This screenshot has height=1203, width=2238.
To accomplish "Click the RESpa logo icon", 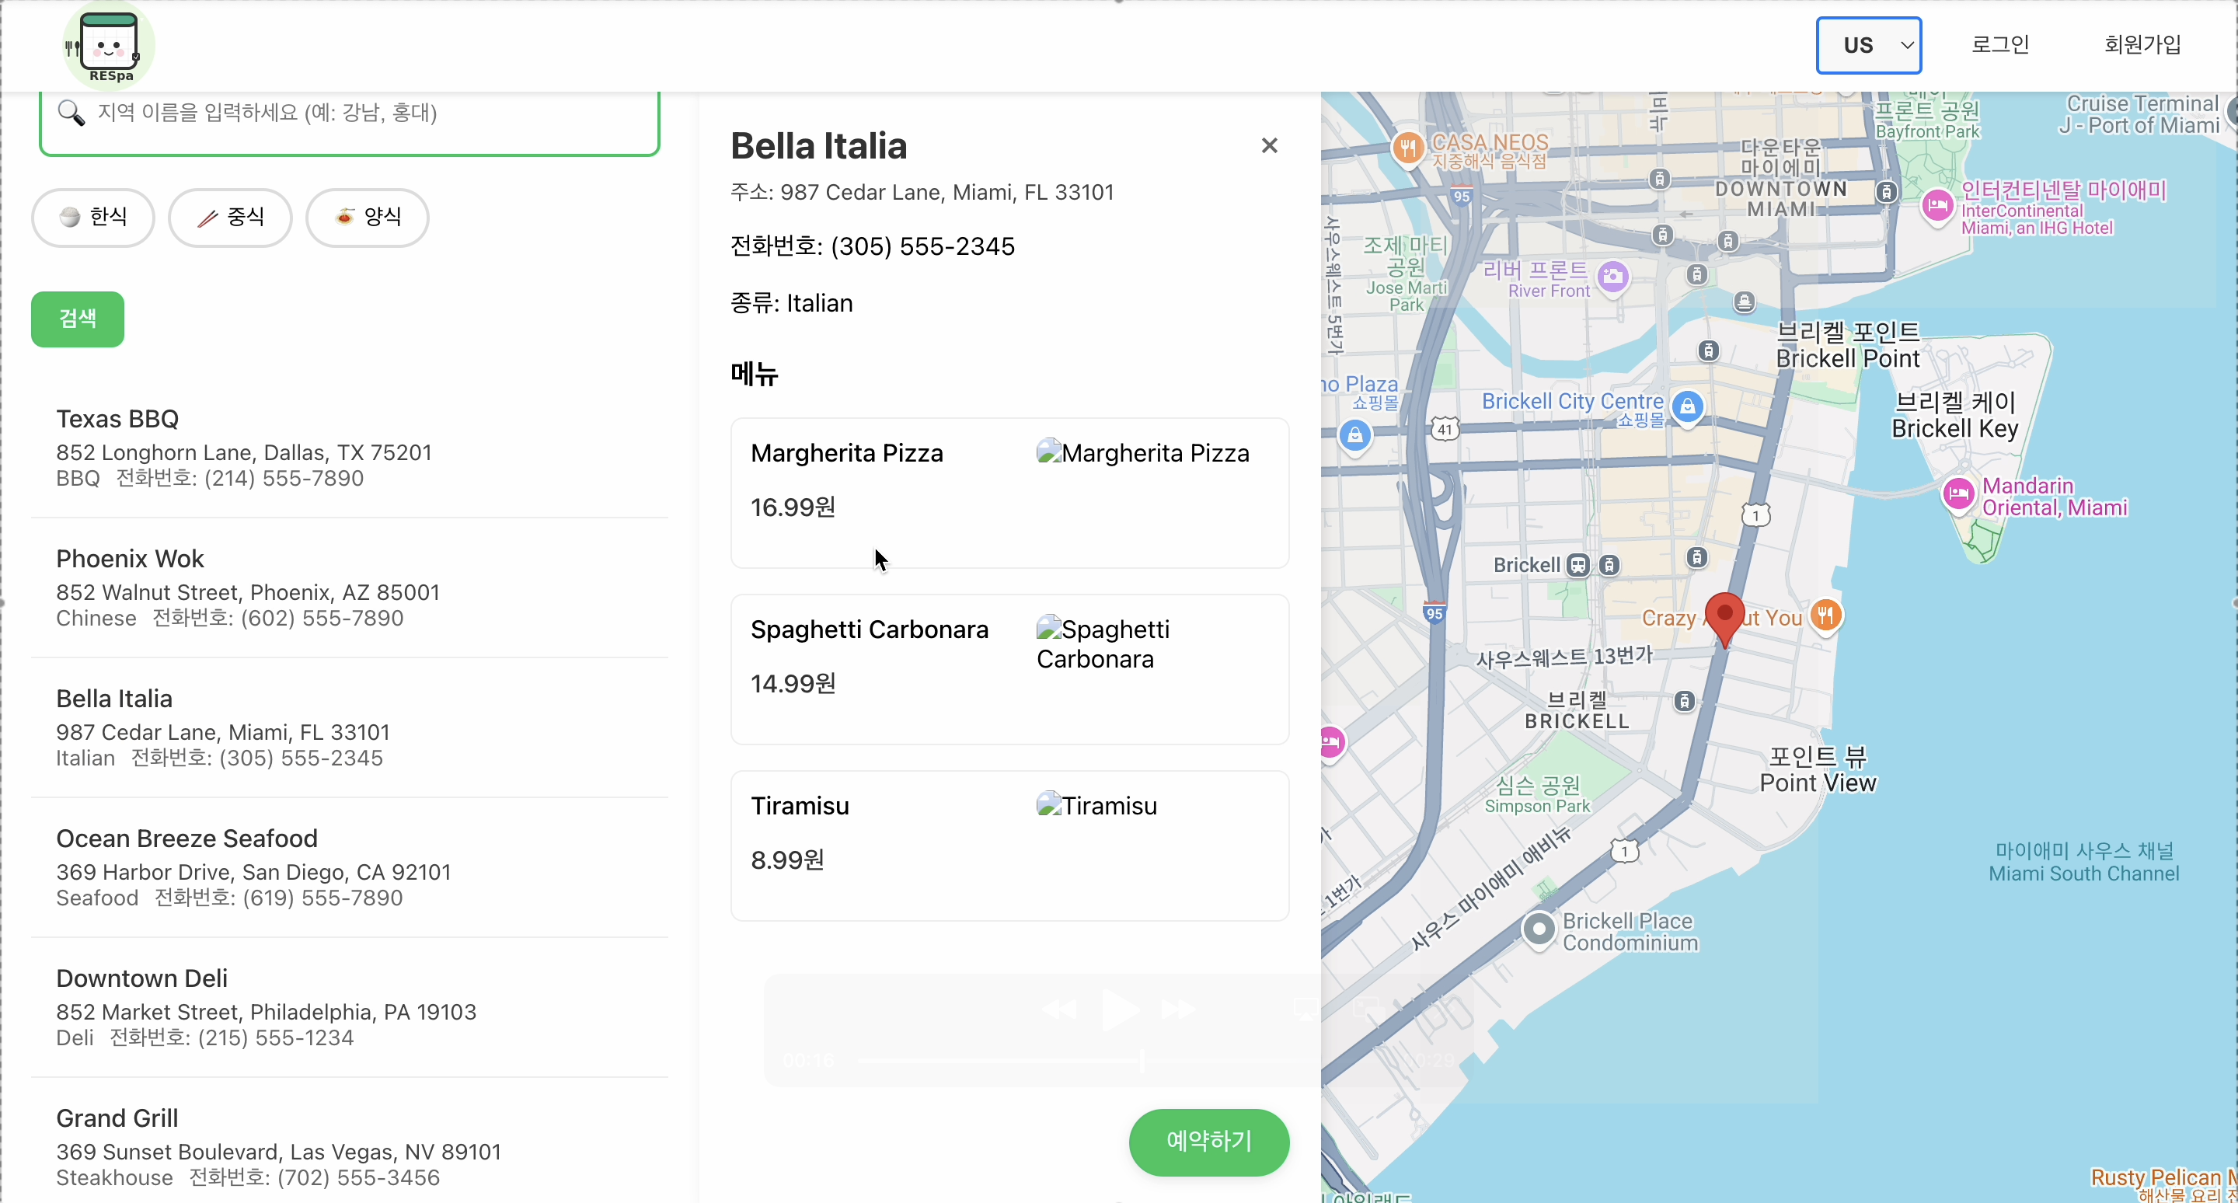I will [x=109, y=45].
